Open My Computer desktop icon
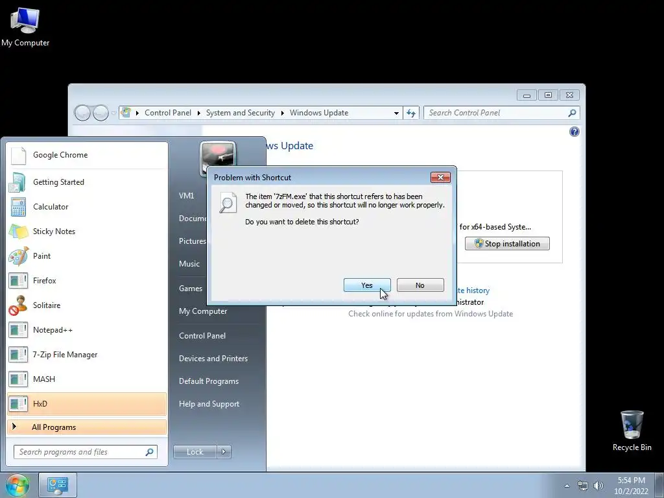 coord(25,27)
